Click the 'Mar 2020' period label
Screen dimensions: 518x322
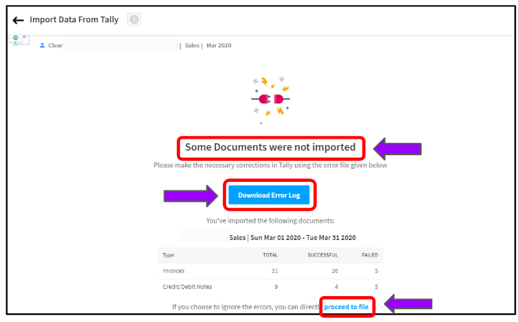tap(219, 45)
